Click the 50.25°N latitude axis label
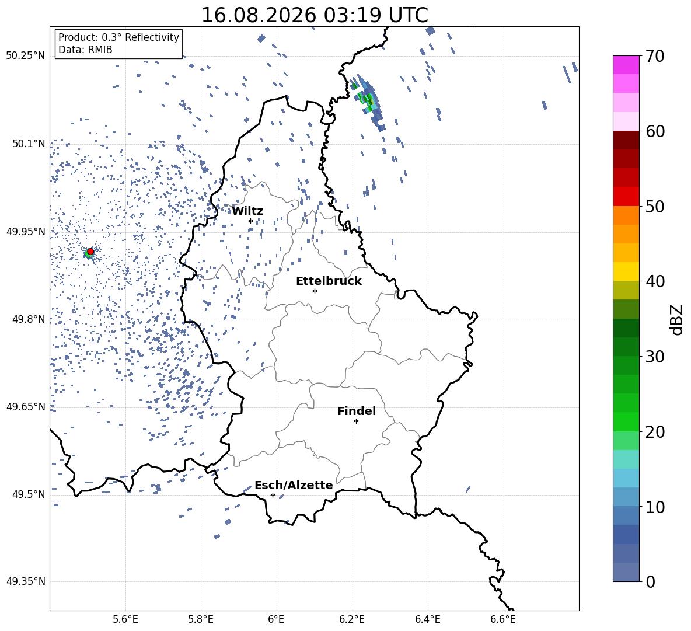This screenshot has width=691, height=631. click(x=26, y=55)
